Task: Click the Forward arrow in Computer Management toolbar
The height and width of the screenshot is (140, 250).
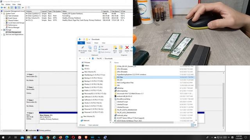Action: coord(5,8)
